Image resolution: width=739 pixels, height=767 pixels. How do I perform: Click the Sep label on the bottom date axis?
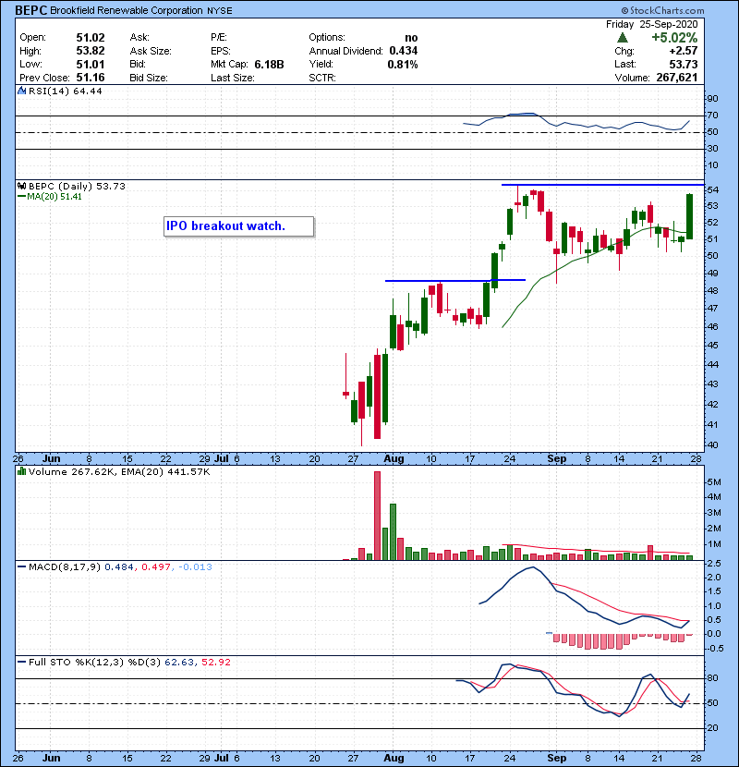[x=556, y=754]
